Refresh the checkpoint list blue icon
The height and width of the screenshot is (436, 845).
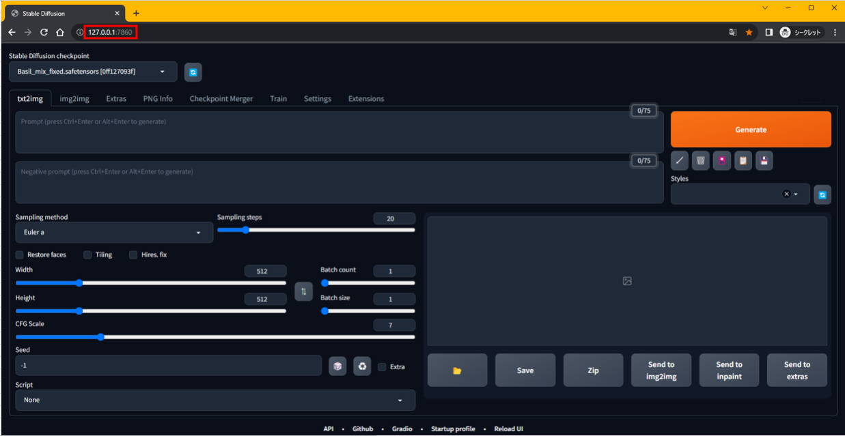pyautogui.click(x=193, y=72)
